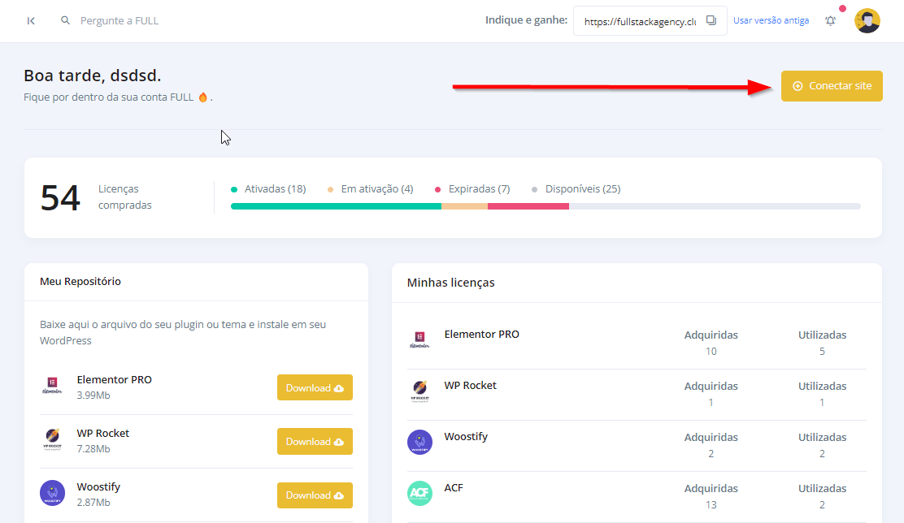Click the 54 licenses count

60,197
